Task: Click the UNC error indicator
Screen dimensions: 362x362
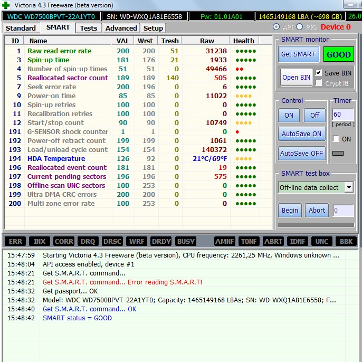Action: 322,241
